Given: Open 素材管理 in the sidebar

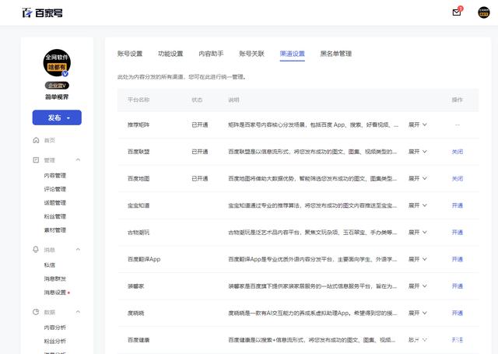Looking at the screenshot, I should point(55,230).
